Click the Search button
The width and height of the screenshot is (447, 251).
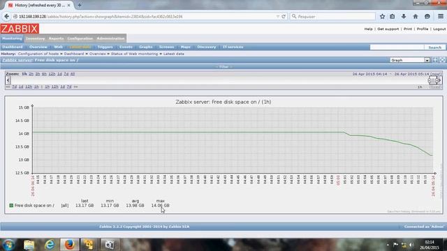point(434,47)
